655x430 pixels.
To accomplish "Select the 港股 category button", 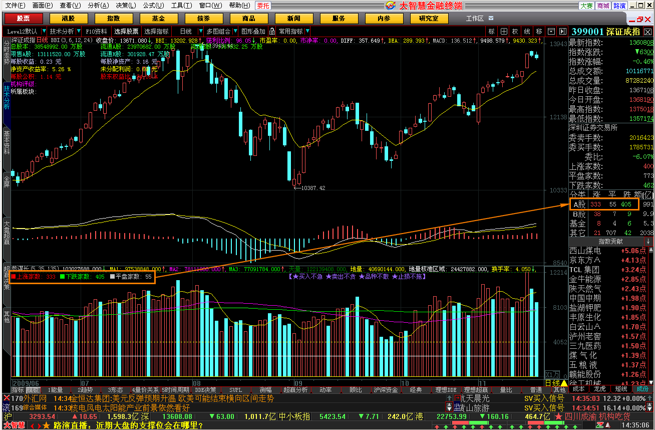I will point(68,19).
